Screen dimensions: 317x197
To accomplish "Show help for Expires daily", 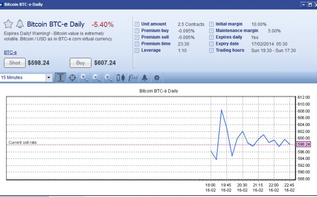I will click(211, 37).
